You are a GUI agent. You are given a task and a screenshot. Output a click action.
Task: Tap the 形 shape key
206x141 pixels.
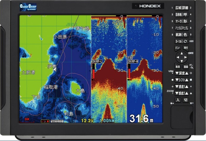click(185, 21)
